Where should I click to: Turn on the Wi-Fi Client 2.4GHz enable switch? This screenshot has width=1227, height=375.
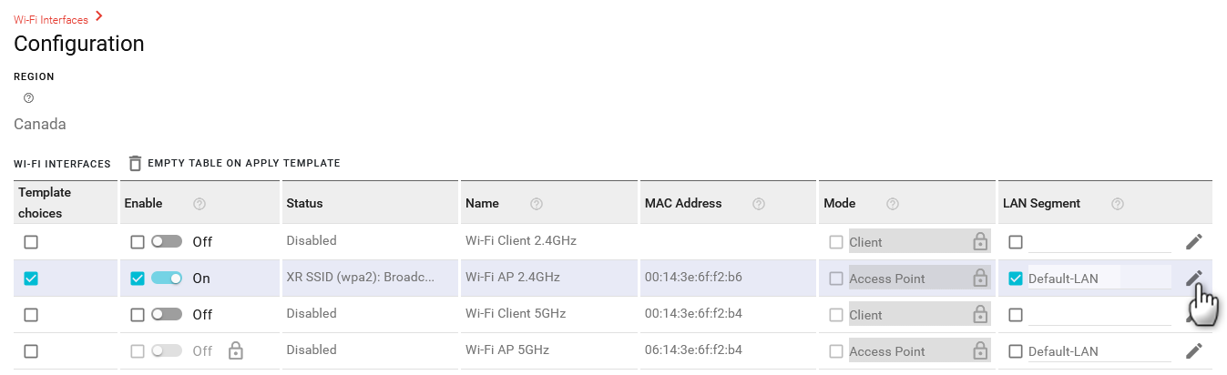[167, 242]
